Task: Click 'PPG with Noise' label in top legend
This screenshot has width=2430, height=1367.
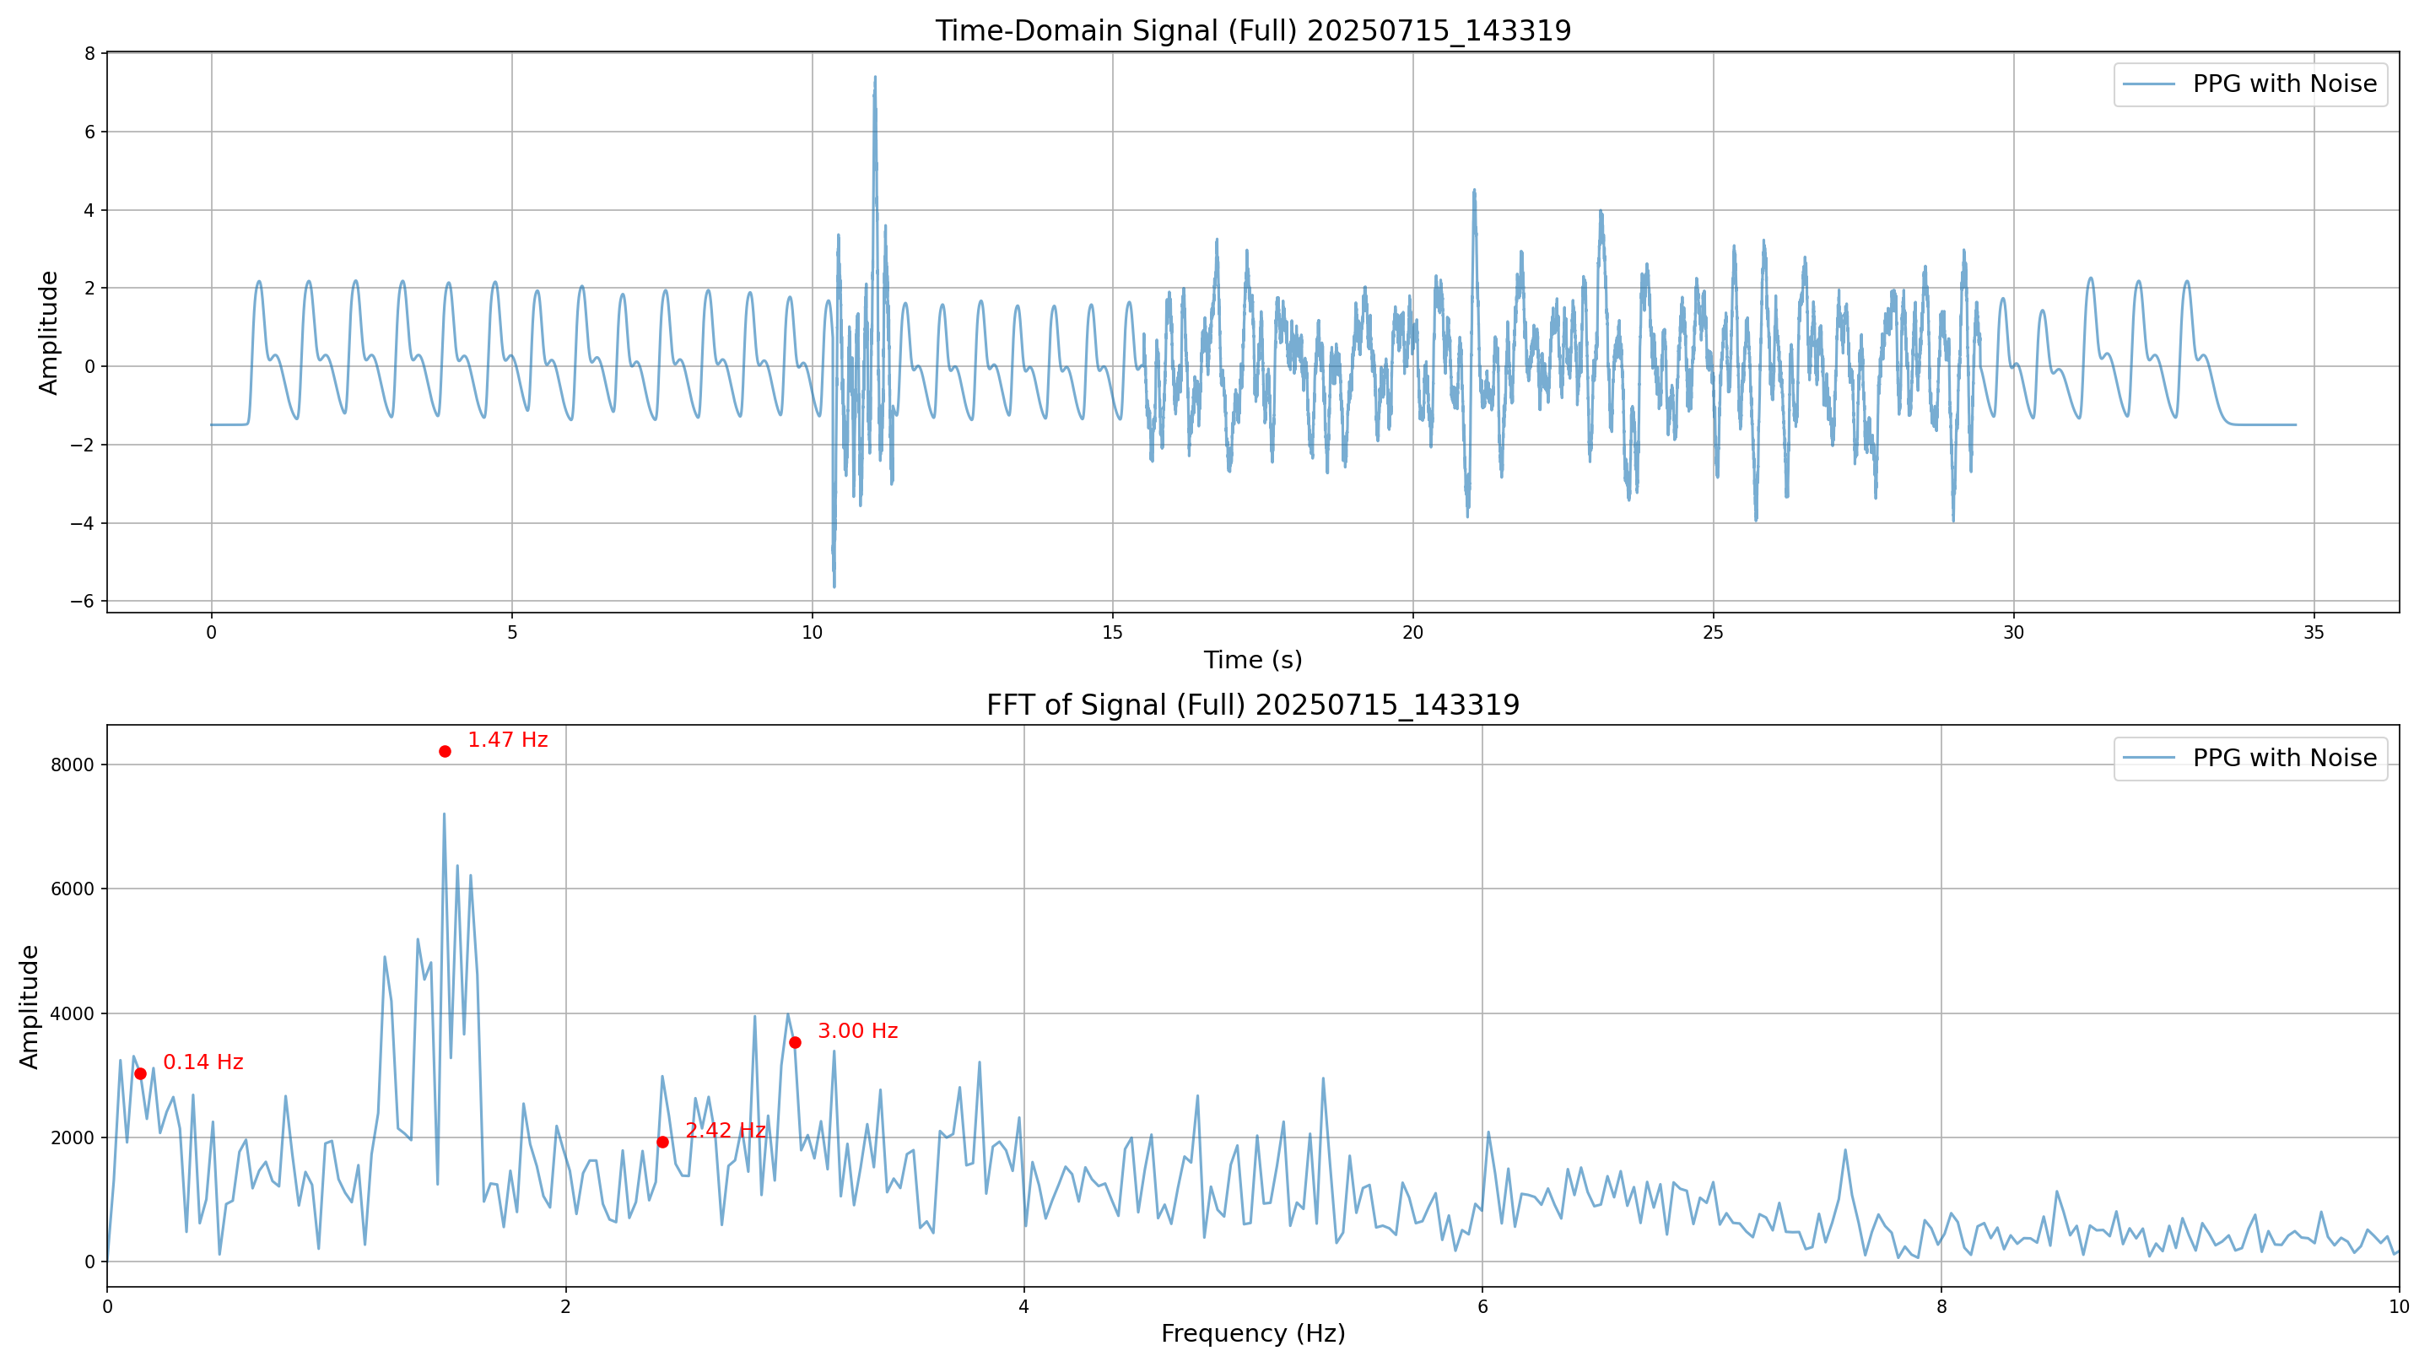Action: tap(2284, 84)
